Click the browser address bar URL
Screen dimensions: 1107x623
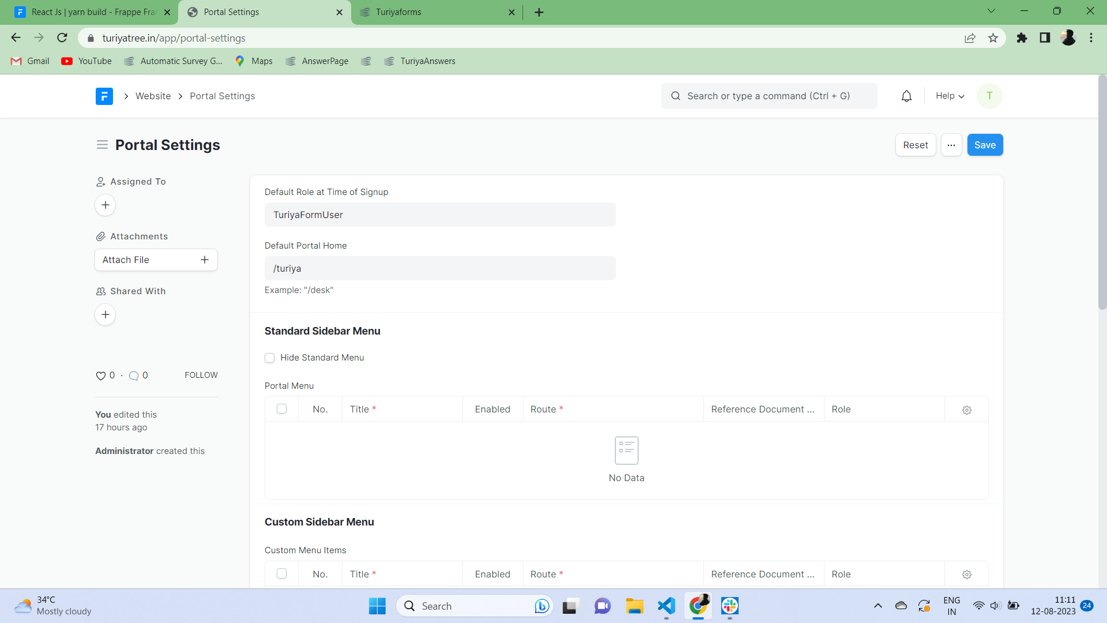tap(174, 38)
